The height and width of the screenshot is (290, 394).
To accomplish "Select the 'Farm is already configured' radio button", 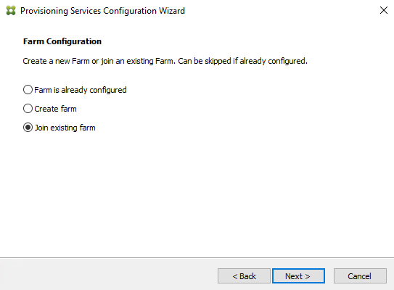I will (x=28, y=90).
